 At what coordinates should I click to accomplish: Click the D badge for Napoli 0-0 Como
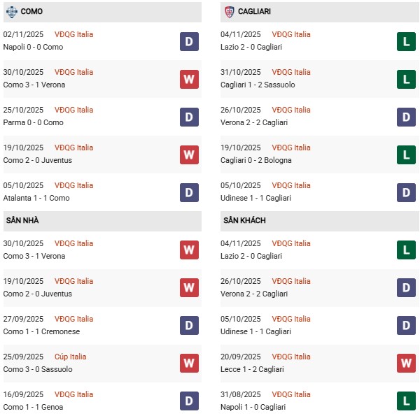pos(189,41)
